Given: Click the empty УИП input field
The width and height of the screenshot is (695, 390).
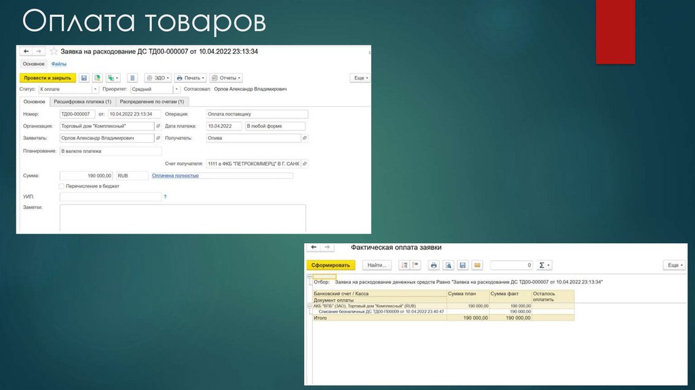Looking at the screenshot, I should (x=111, y=196).
